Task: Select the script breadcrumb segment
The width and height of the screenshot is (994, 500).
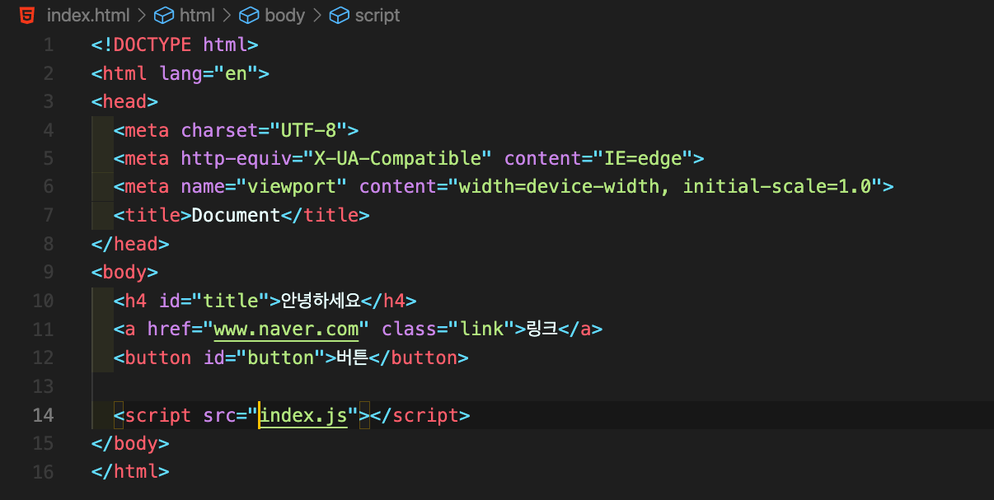Action: 377,15
